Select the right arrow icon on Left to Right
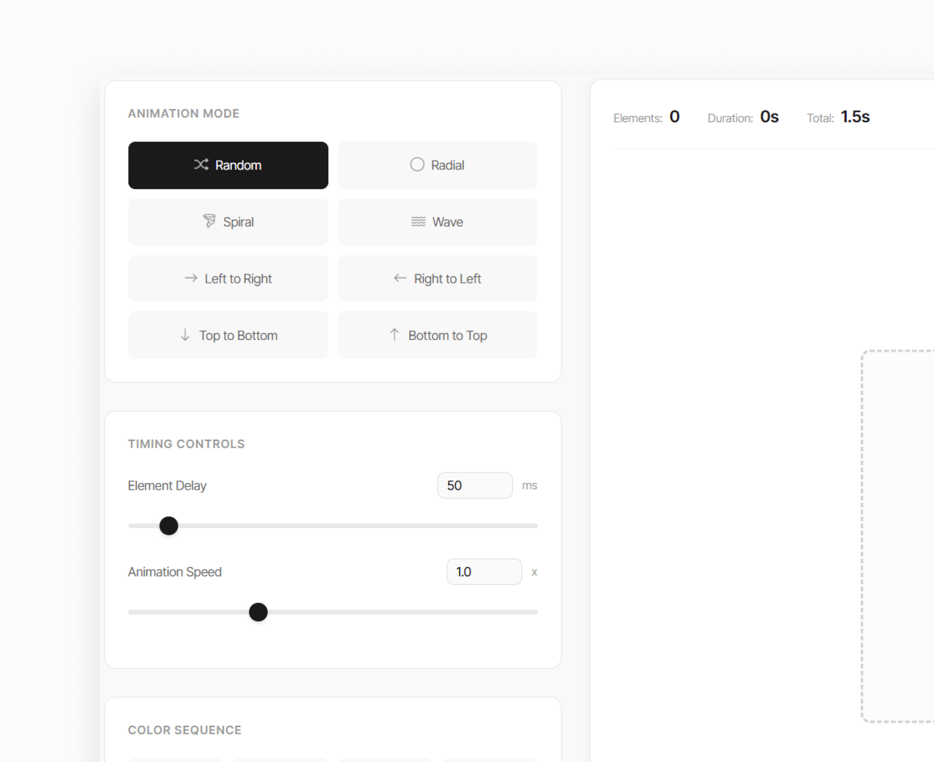This screenshot has height=762, width=934. [x=191, y=278]
